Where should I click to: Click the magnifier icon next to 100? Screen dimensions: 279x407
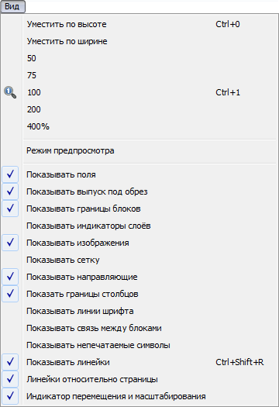pyautogui.click(x=10, y=92)
